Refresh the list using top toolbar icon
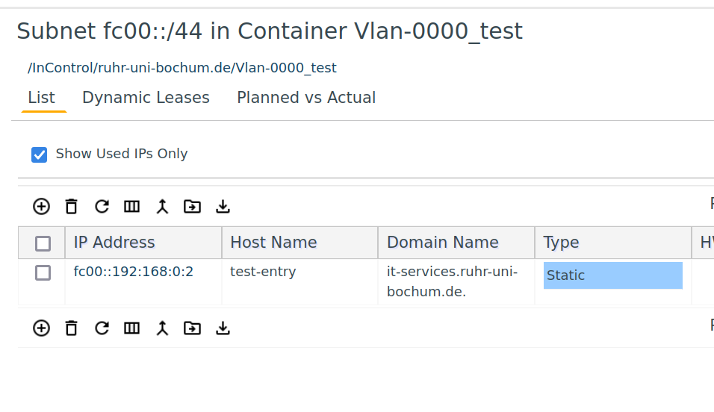The image size is (714, 412). pyautogui.click(x=102, y=207)
